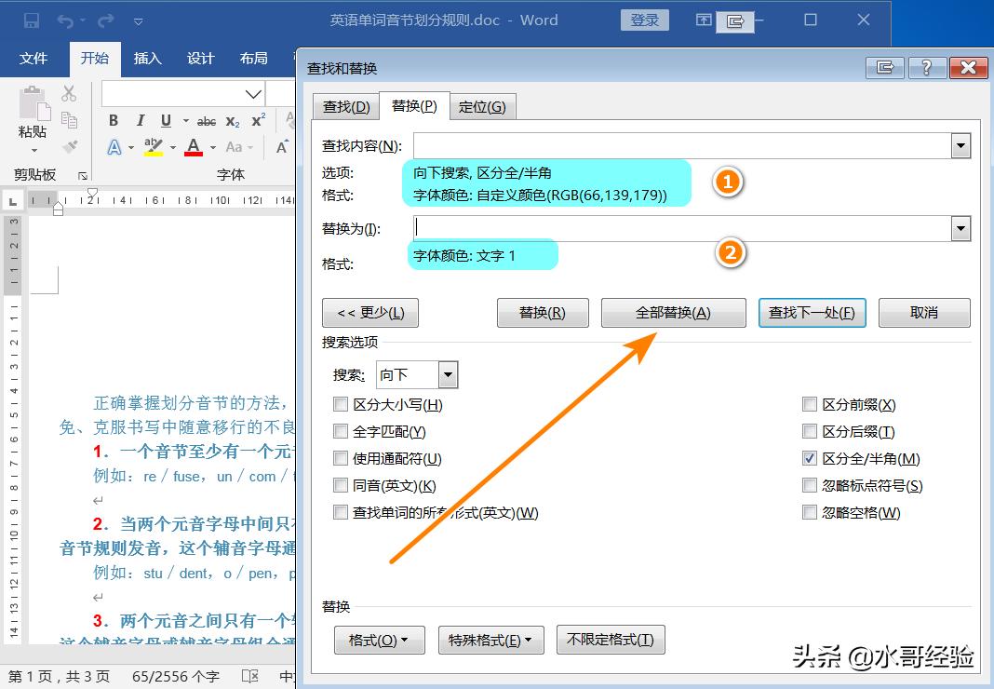The height and width of the screenshot is (689, 994).
Task: Enable the 区分大小写 match case checkbox
Action: (x=341, y=405)
